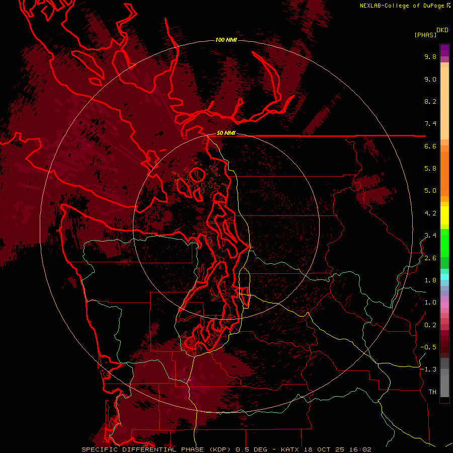Click the 7.4 value on the color scale

pyautogui.click(x=430, y=124)
